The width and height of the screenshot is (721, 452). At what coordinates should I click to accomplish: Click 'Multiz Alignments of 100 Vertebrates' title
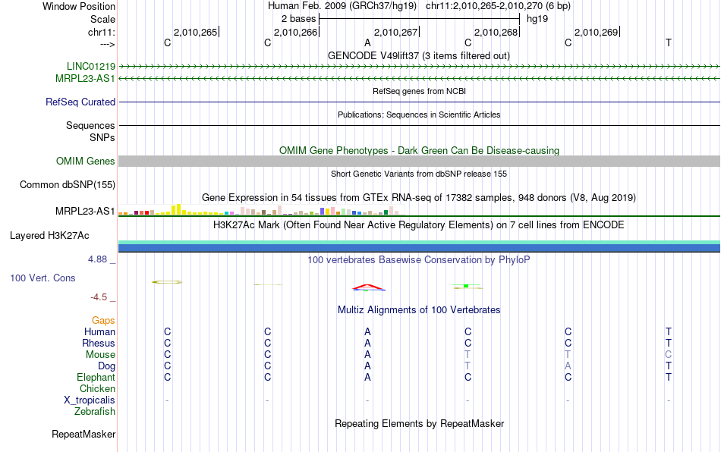pos(419,309)
